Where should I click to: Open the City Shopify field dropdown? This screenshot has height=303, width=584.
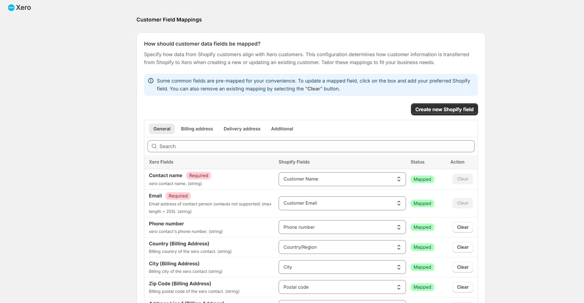pyautogui.click(x=342, y=267)
